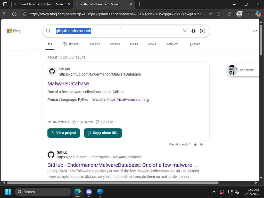Expand the MORE search categories
Screen dimensions: 264x198
click(195, 44)
